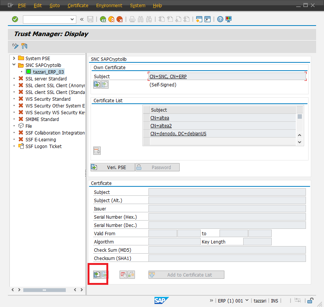
Task: Click the lock icon in the status bar
Action: 310,301
